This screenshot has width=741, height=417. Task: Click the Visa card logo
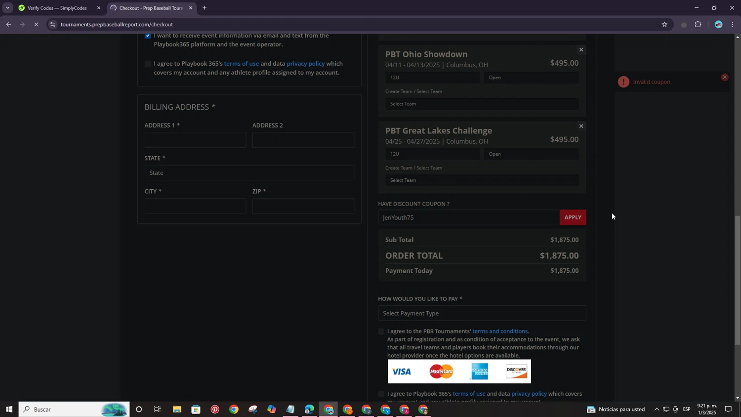[x=402, y=372]
